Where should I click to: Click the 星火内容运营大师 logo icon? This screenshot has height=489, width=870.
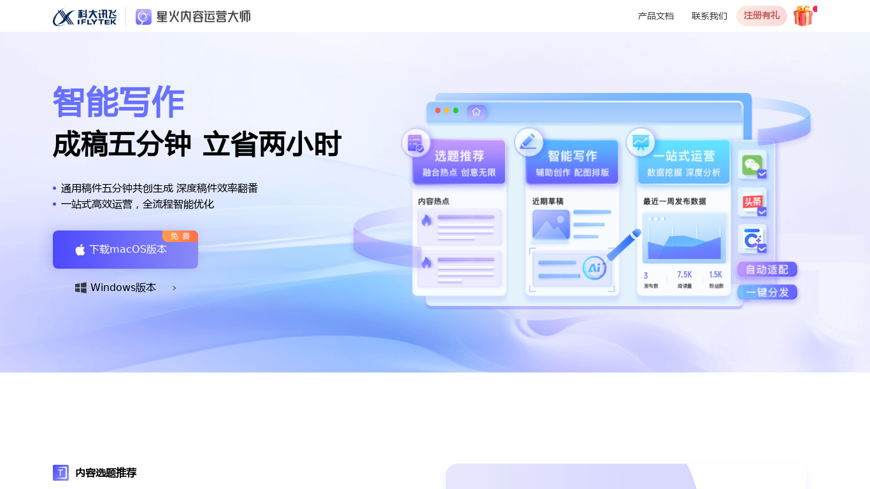[x=144, y=17]
